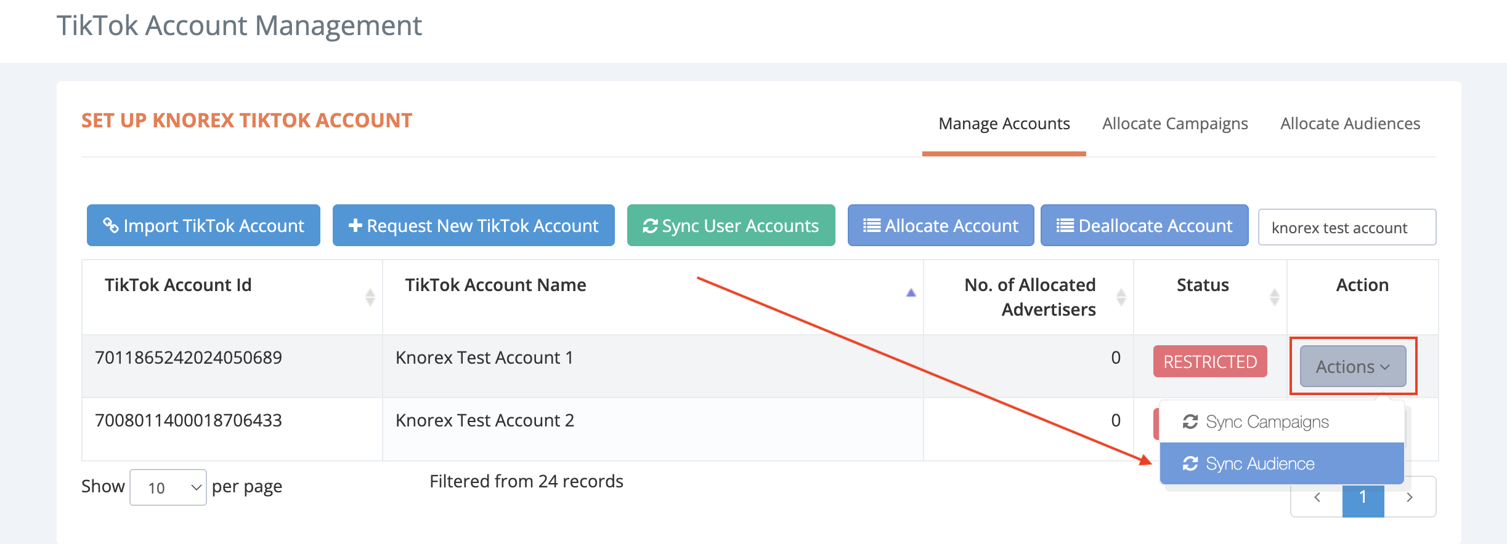Click account ID 7008011400018706433
The height and width of the screenshot is (544, 1507).
188,420
